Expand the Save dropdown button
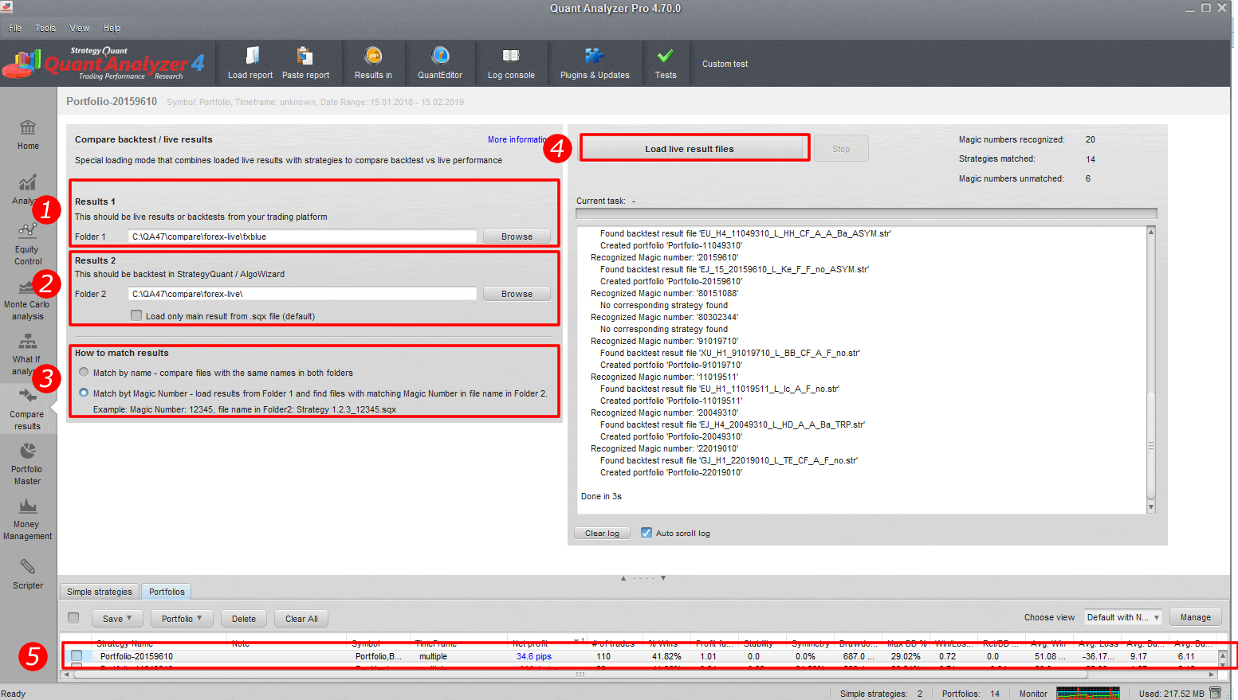This screenshot has height=700, width=1238. pos(116,619)
